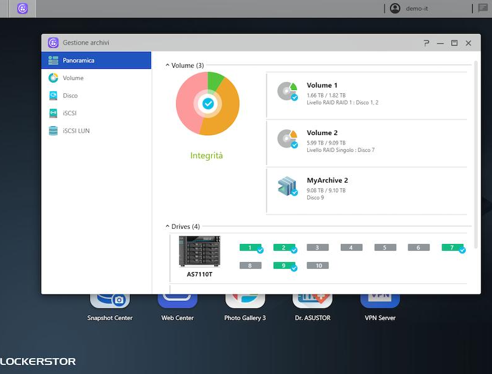Viewport: 492px width, 374px height.
Task: Click Livello RAID Singolo : Disco 7 text
Action: (x=340, y=150)
